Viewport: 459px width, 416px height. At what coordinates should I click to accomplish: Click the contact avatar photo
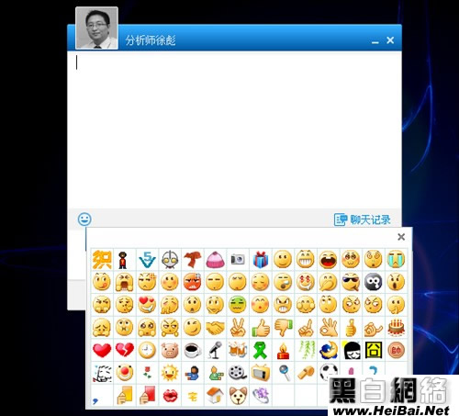coord(96,28)
